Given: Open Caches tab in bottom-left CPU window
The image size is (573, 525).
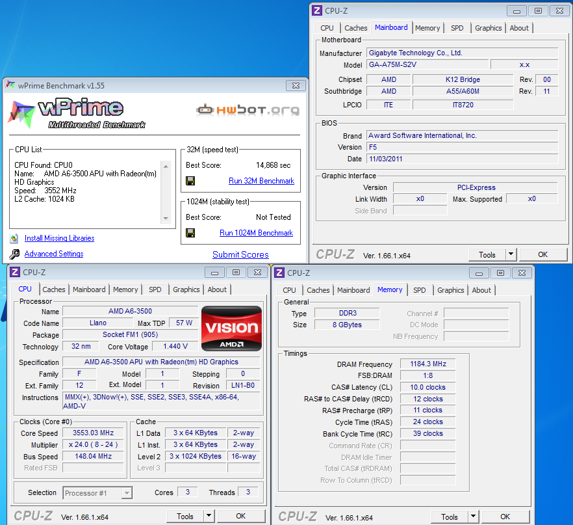Looking at the screenshot, I should [54, 289].
